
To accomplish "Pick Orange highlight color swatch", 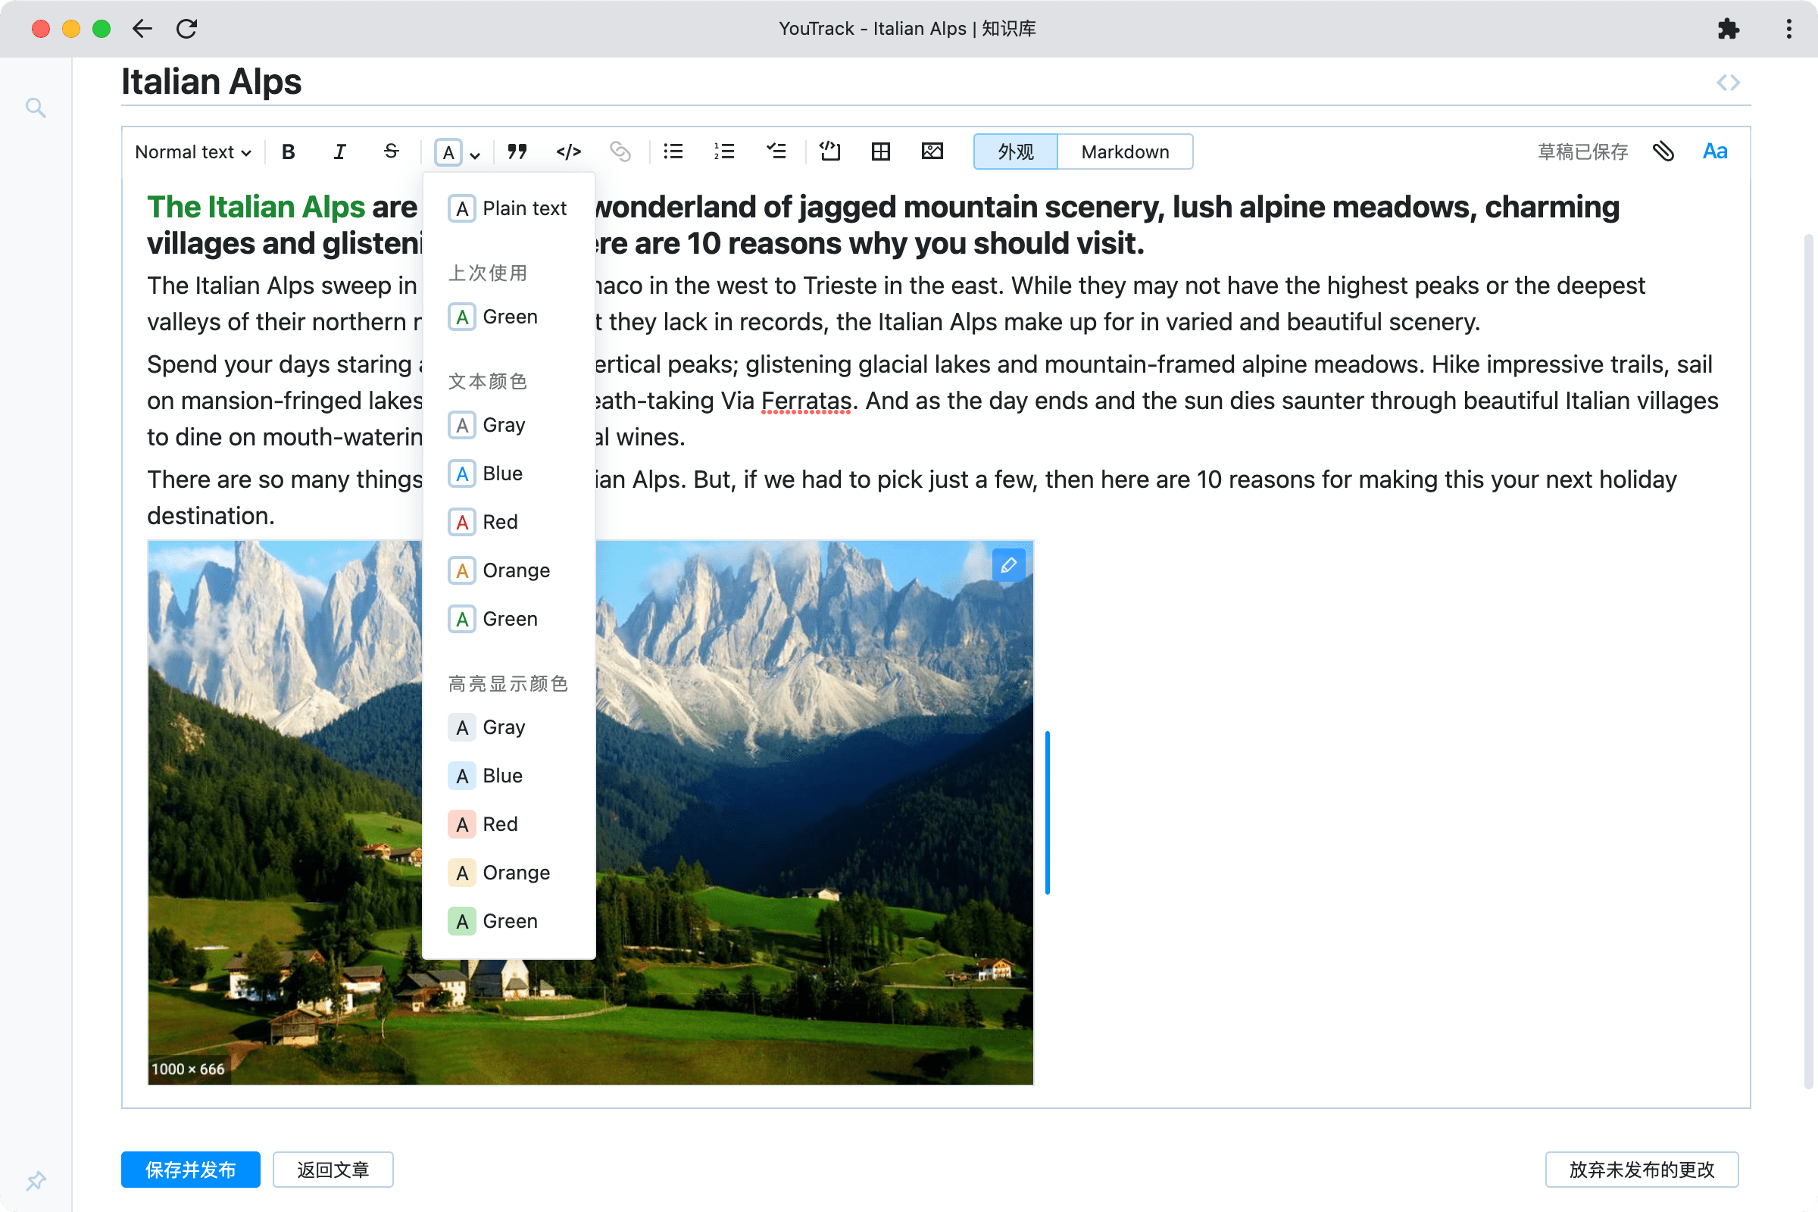I will tap(462, 873).
